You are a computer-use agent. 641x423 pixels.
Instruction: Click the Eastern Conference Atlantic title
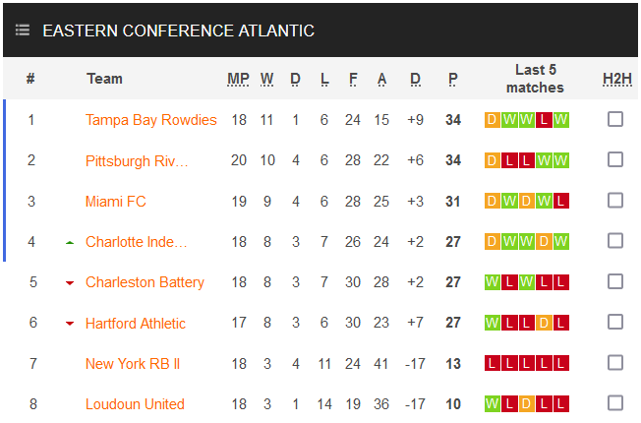click(x=178, y=30)
